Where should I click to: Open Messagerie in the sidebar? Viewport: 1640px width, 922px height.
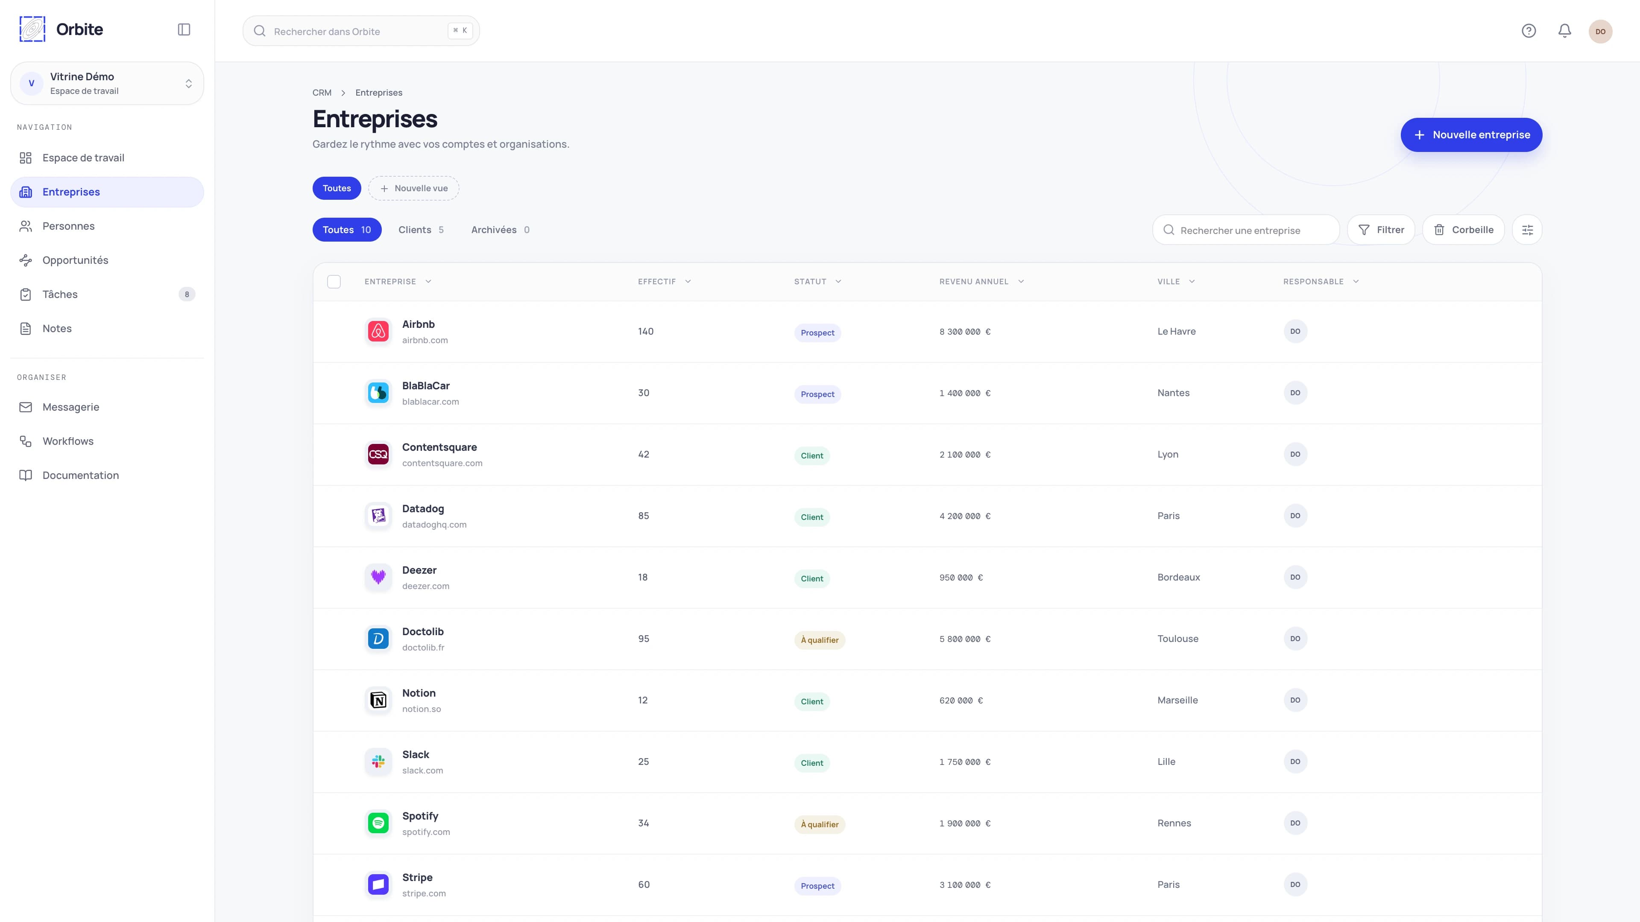pyautogui.click(x=107, y=407)
